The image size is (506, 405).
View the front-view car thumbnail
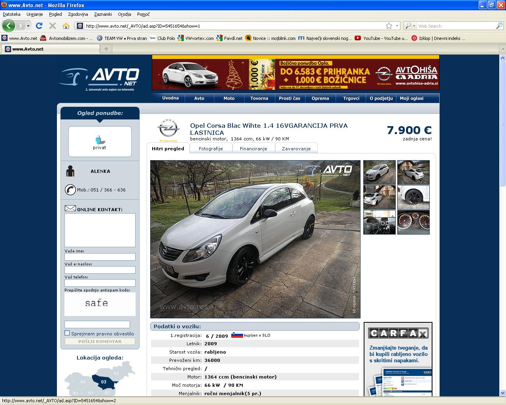[379, 172]
